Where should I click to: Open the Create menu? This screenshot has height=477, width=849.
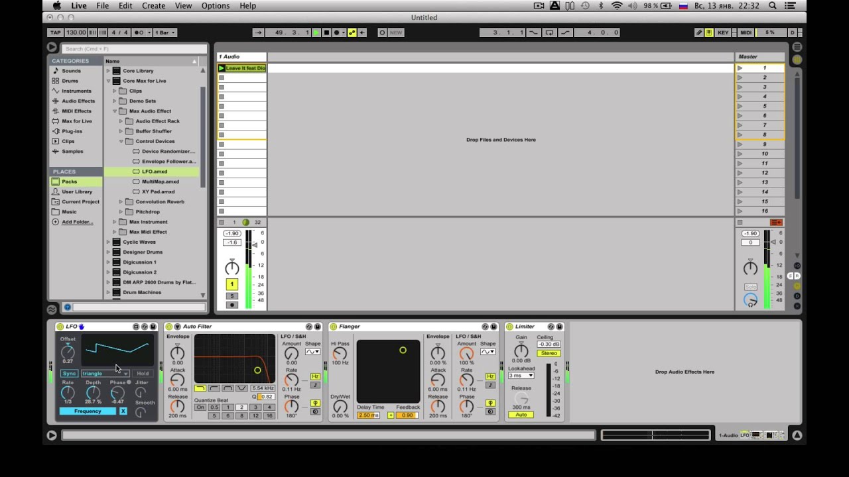pyautogui.click(x=153, y=6)
